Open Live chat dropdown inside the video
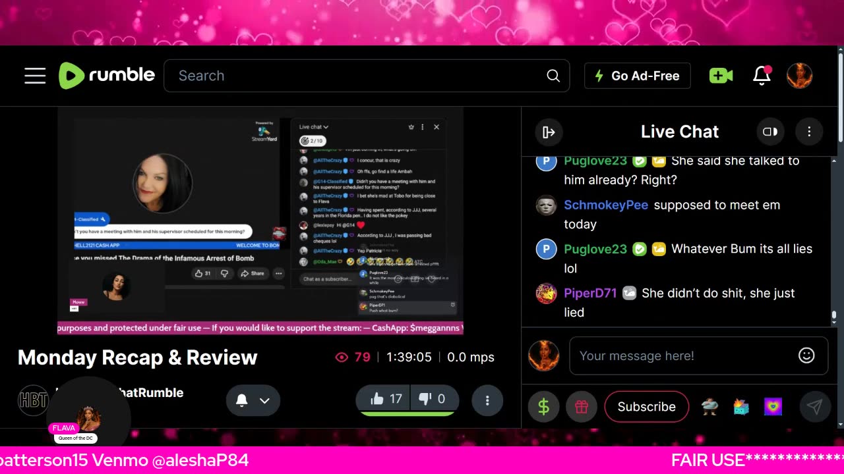Image resolution: width=844 pixels, height=474 pixels. click(x=314, y=127)
